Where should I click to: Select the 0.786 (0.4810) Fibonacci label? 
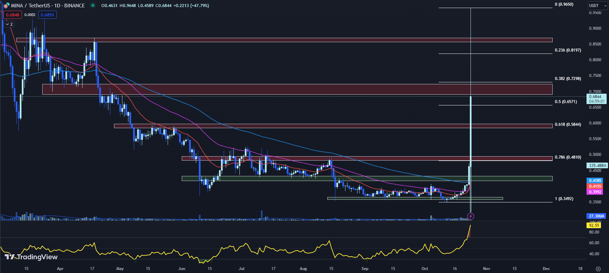(568, 157)
